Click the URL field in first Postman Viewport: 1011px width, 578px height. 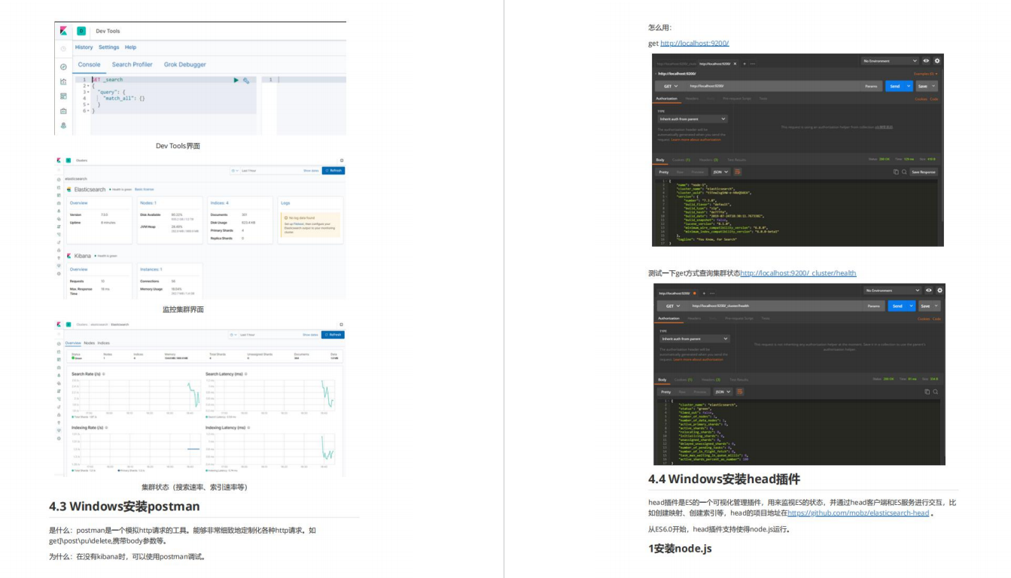pos(773,86)
